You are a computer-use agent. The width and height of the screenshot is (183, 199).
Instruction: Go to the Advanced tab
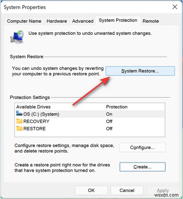click(83, 21)
